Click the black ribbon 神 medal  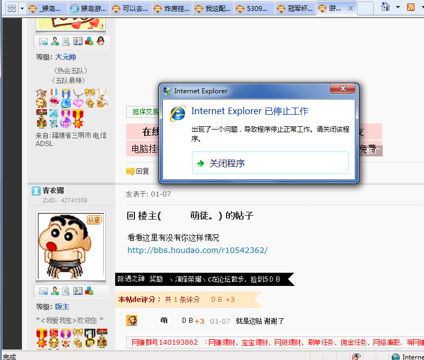click(x=90, y=339)
